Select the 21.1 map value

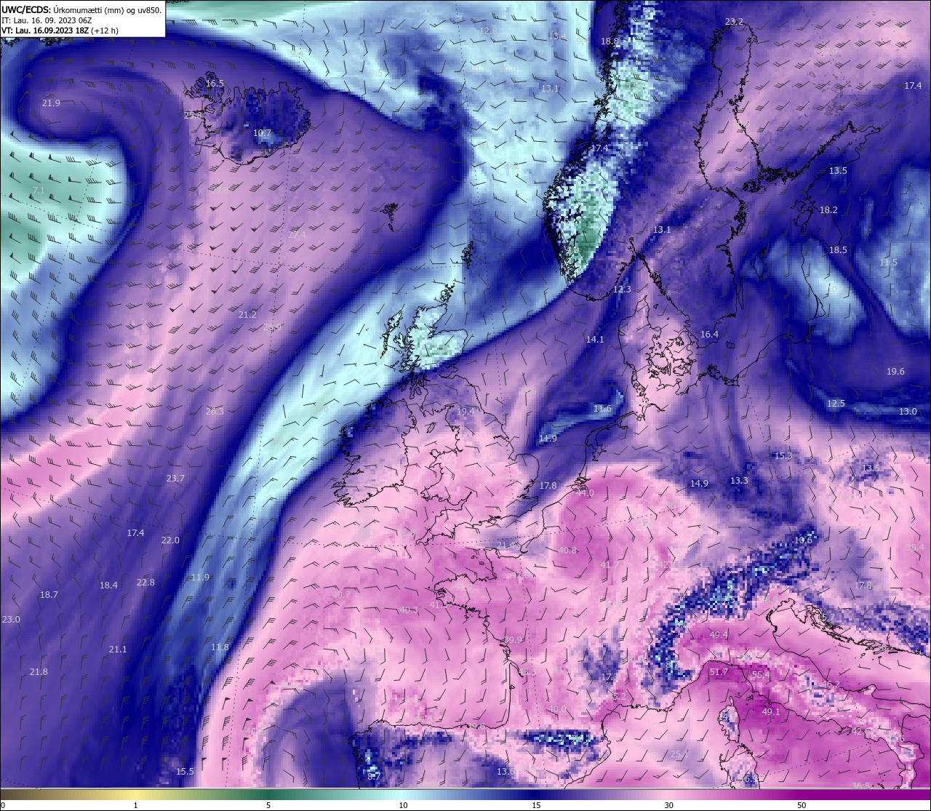[117, 650]
